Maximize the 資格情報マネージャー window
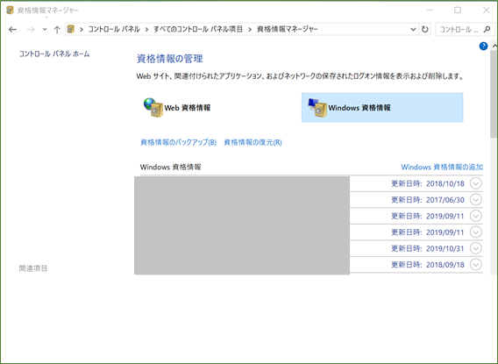 pos(458,11)
